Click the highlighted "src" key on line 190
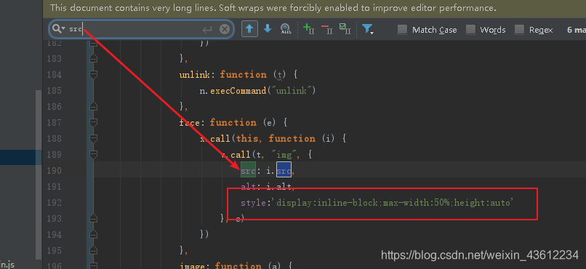This screenshot has width=586, height=269. click(x=248, y=170)
